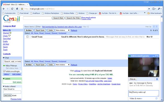The width and height of the screenshot is (164, 102).
Task: Pop out the chat window arrow
Action: (x=156, y=56)
